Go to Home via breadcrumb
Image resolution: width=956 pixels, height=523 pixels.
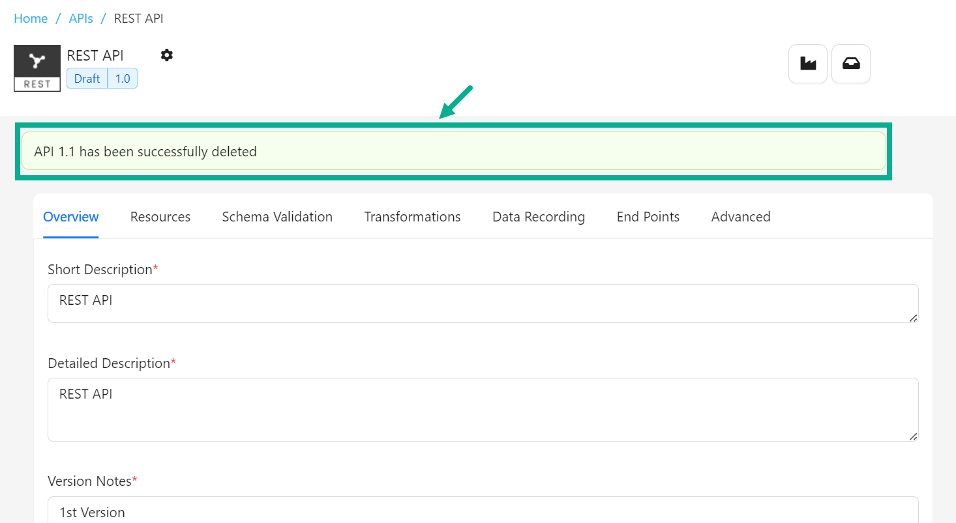pyautogui.click(x=31, y=18)
